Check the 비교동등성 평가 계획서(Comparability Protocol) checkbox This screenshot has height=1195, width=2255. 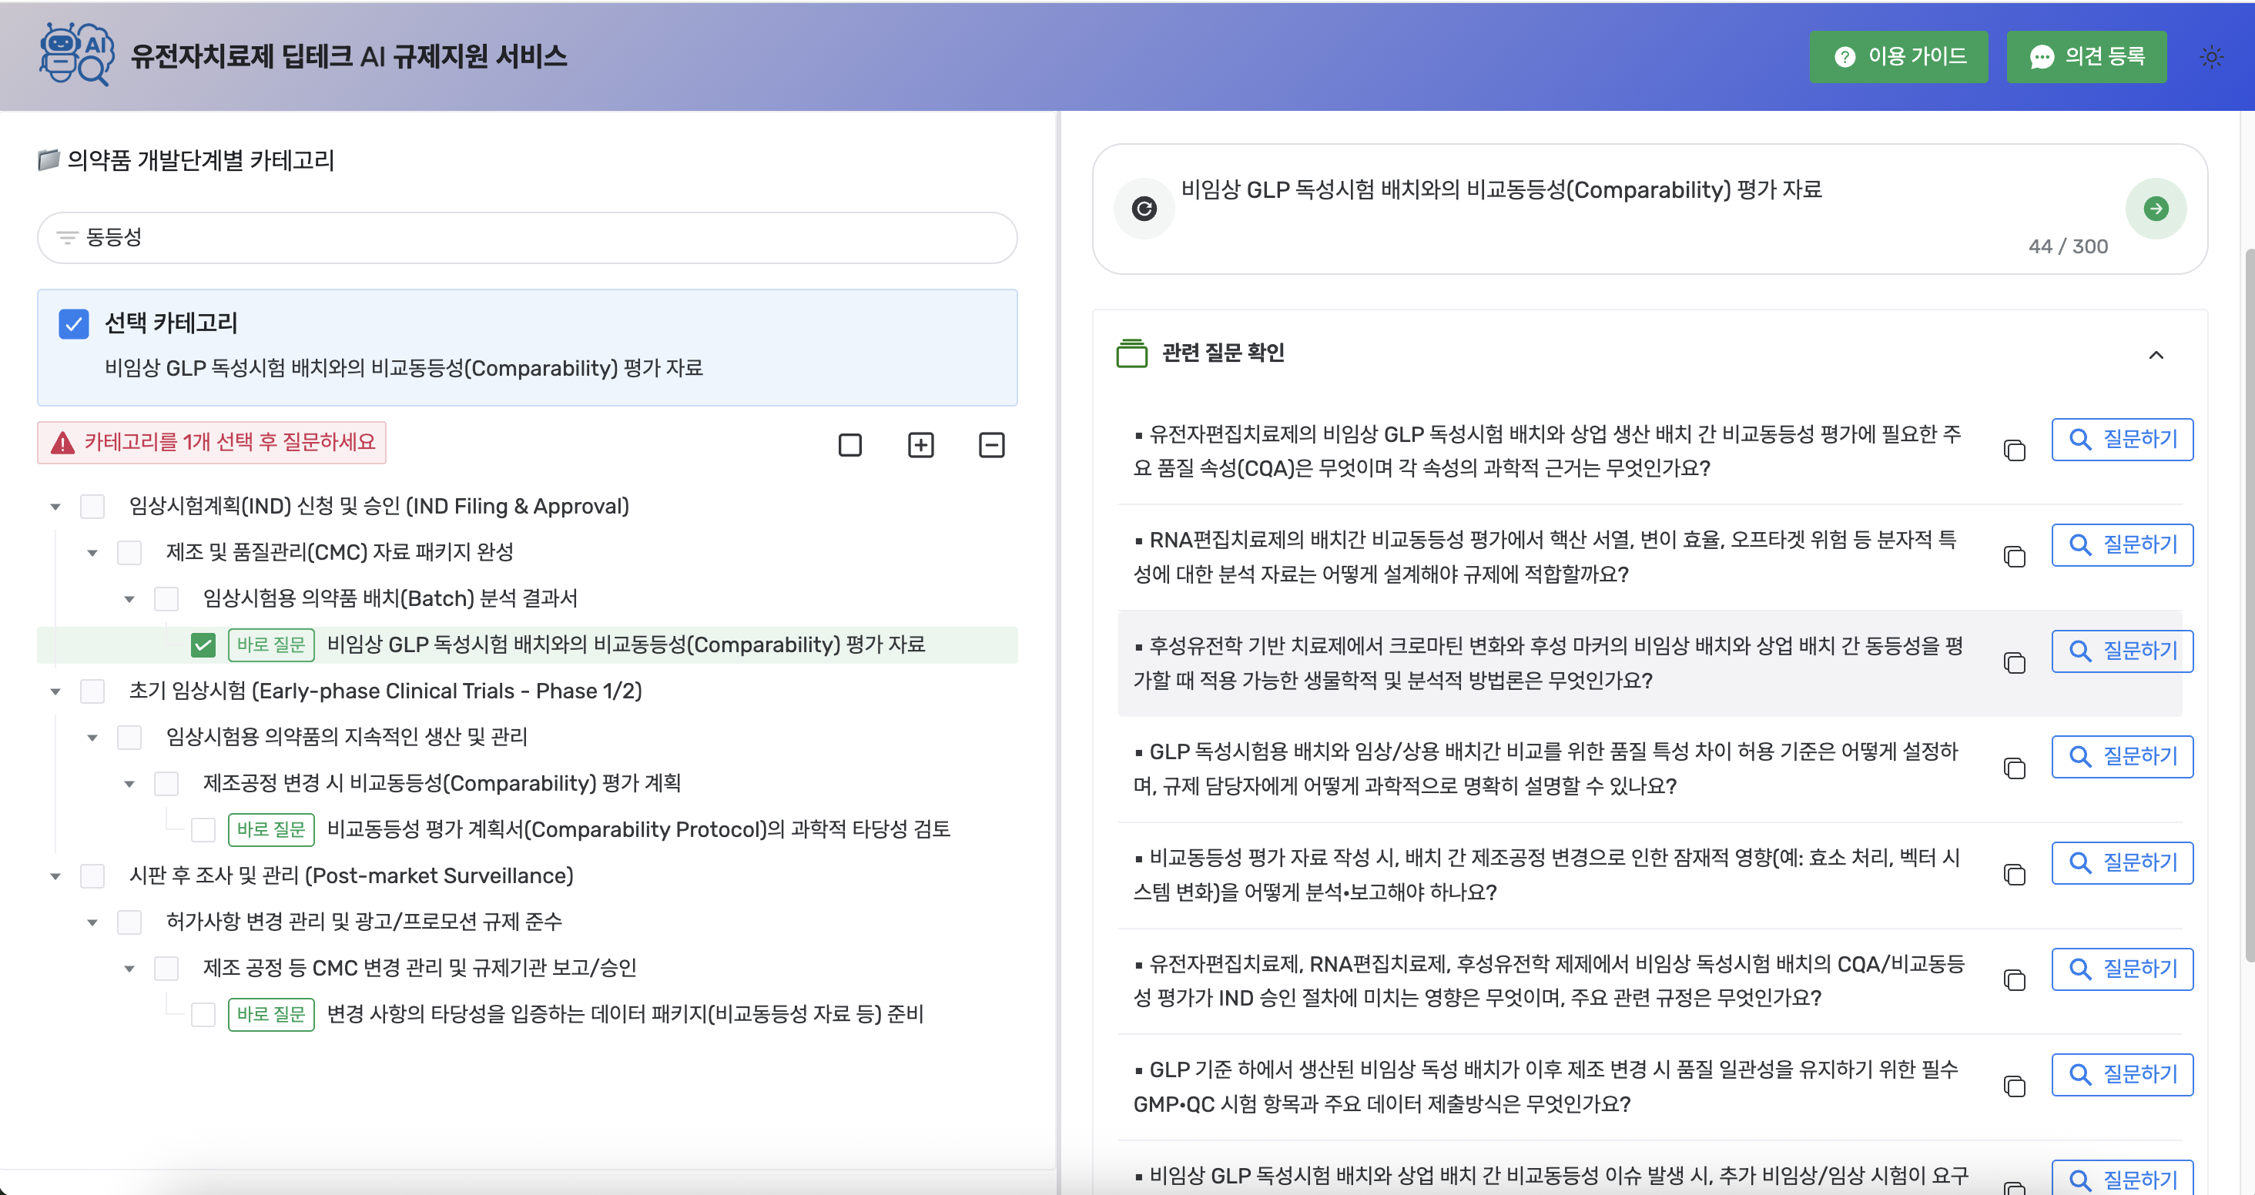click(203, 829)
